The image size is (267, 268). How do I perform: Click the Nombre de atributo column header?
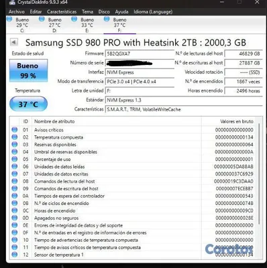pos(117,121)
